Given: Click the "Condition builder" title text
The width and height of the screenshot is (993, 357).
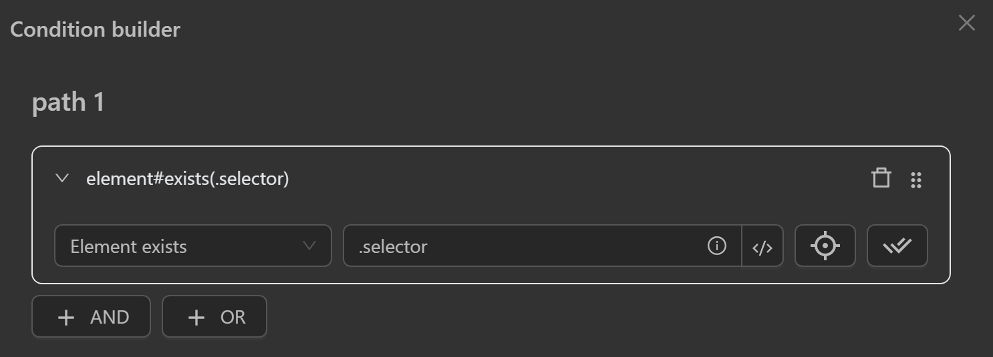Looking at the screenshot, I should click(95, 29).
